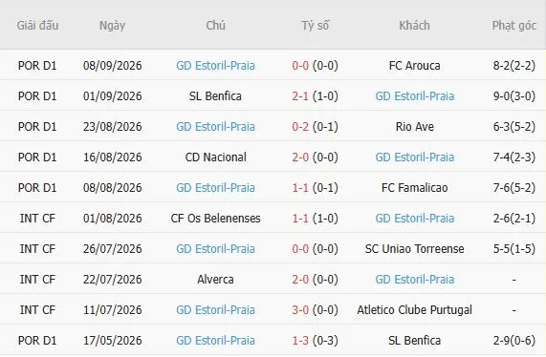Click the Phạt góc column header
This screenshot has height=357, width=546.
[x=513, y=26]
